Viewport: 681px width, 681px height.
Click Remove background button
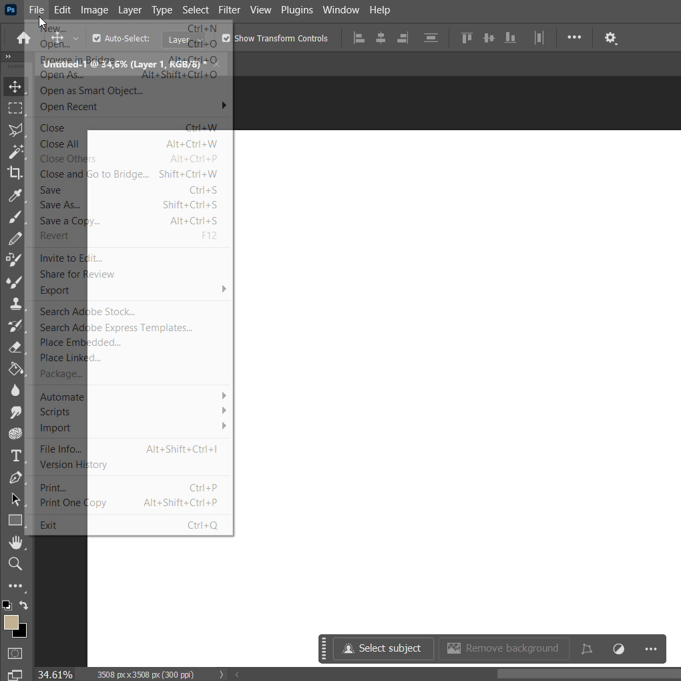click(x=504, y=648)
